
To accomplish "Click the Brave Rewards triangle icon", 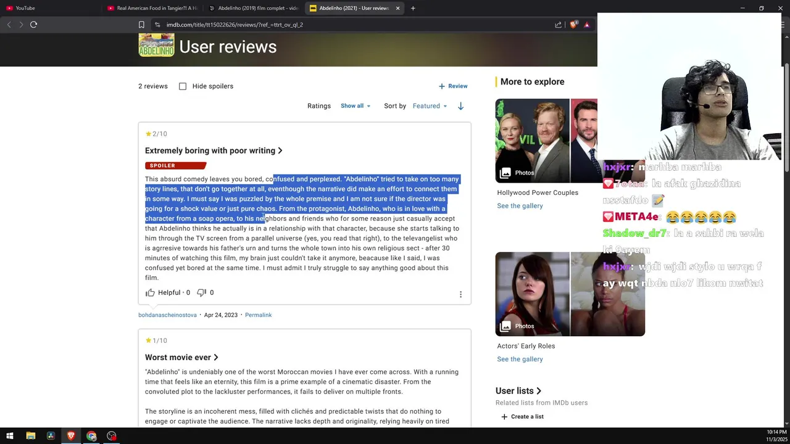I will tap(586, 25).
